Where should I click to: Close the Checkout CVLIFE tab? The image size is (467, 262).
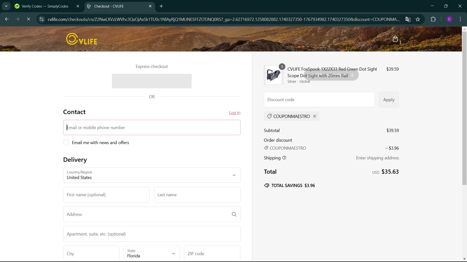click(150, 6)
